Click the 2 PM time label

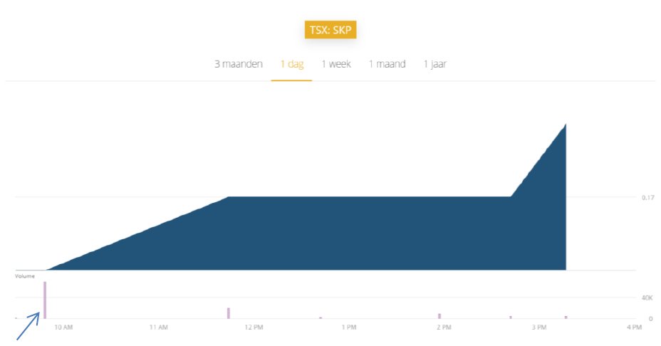click(x=444, y=327)
